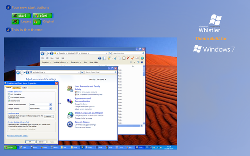Click the refresh icon in Control Panel window

click(x=82, y=72)
